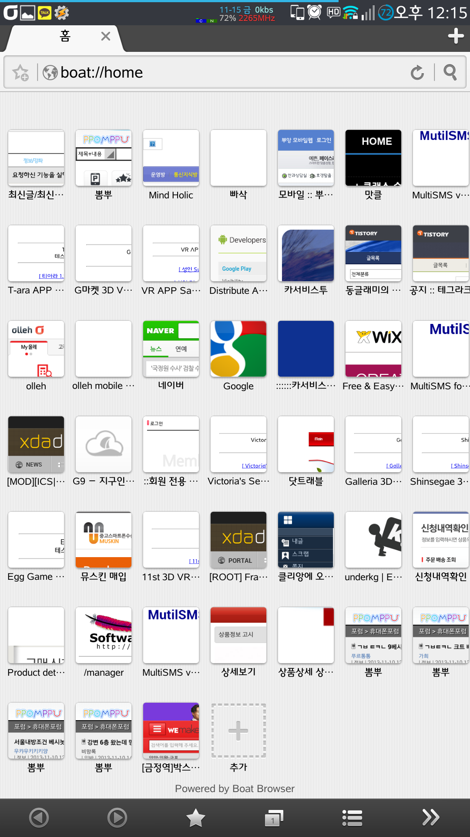Open the Google speed dial tile

click(238, 349)
